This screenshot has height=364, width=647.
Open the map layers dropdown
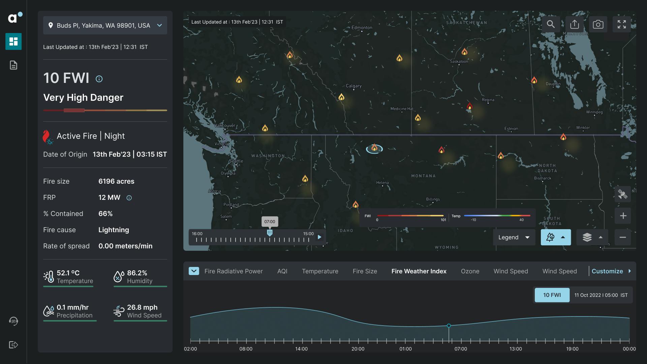pos(592,237)
